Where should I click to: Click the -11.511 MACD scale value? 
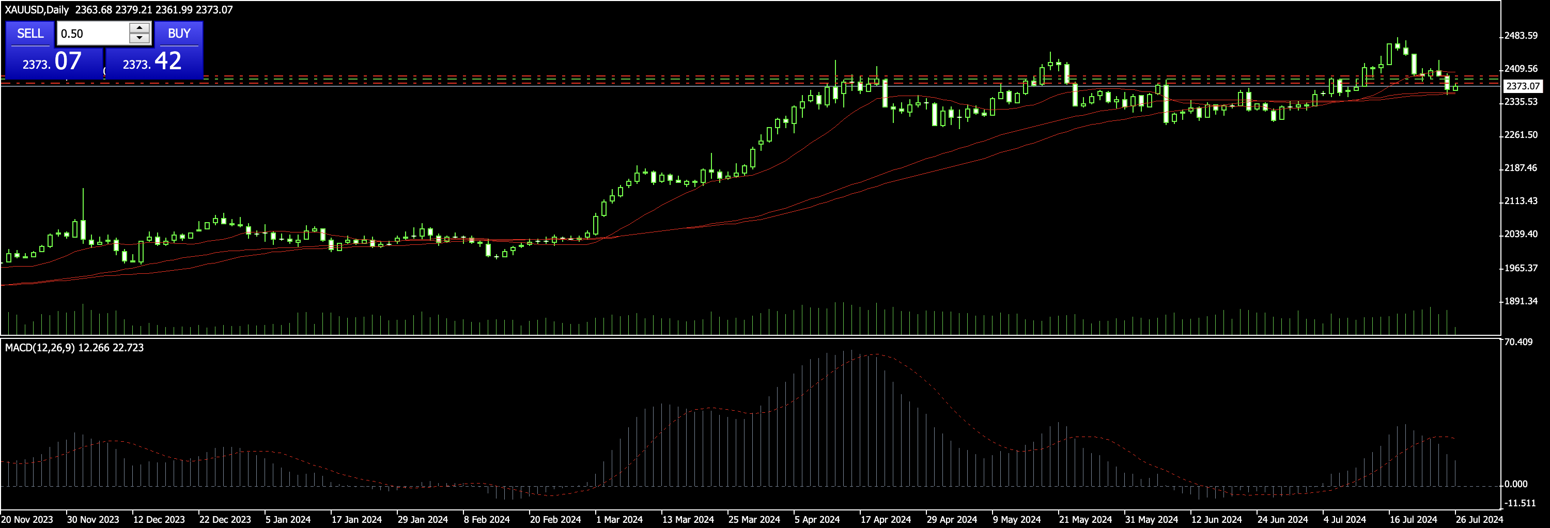(x=1520, y=503)
